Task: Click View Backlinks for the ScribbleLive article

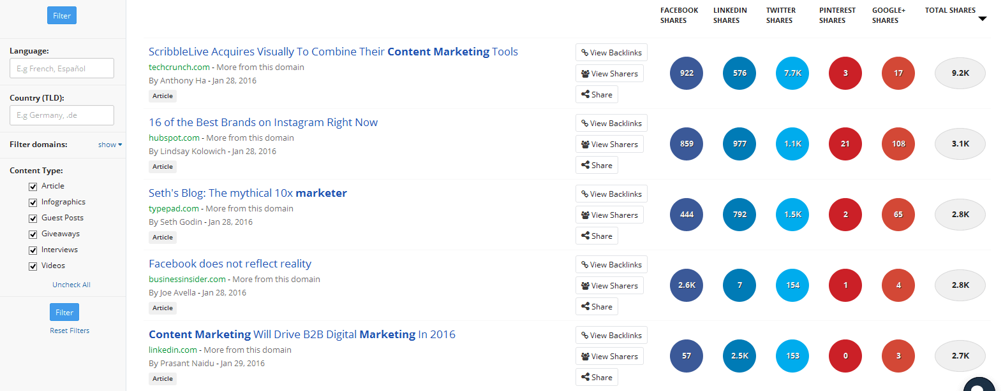Action: (x=611, y=53)
